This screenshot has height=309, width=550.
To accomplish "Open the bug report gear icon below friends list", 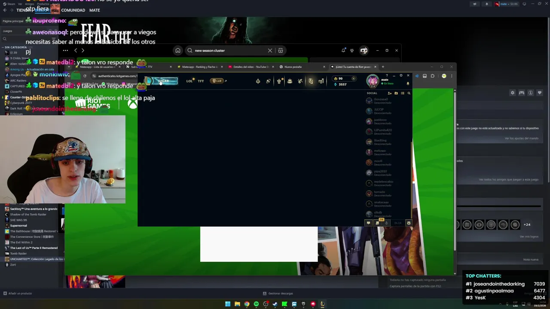I will pos(409,223).
